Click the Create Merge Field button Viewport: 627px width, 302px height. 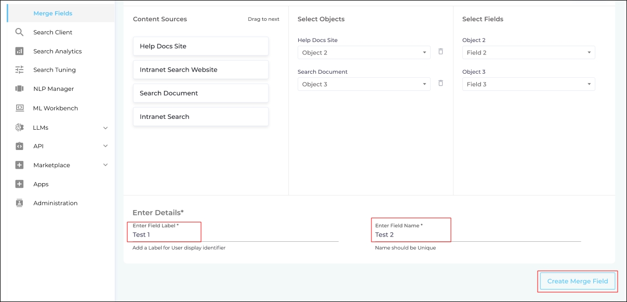[577, 281]
